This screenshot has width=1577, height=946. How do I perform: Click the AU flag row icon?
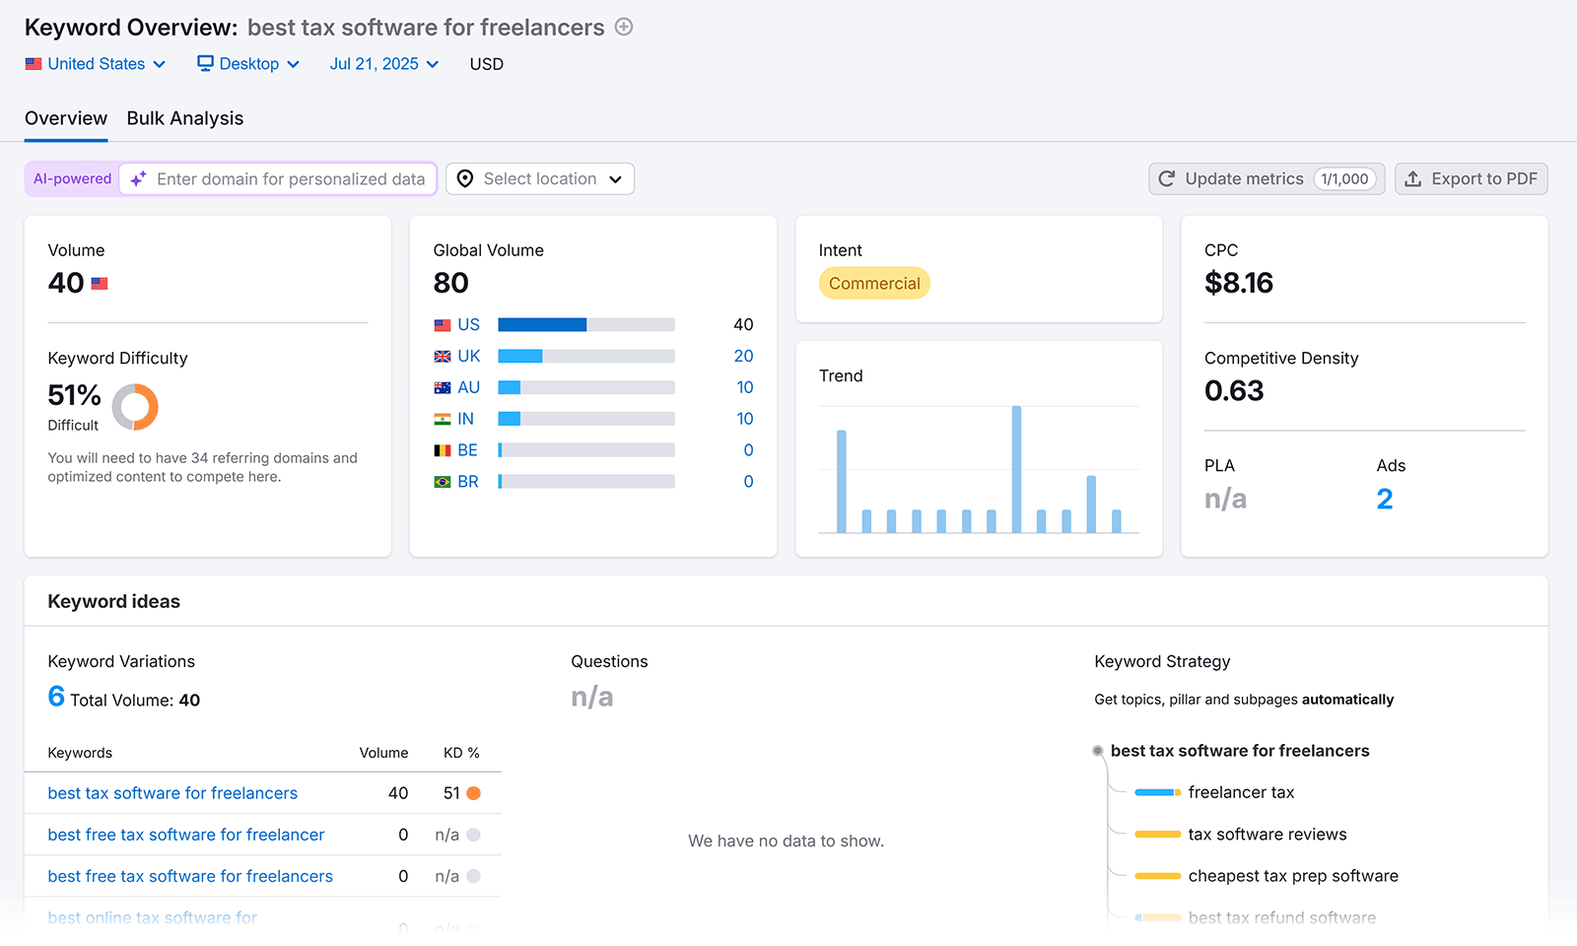tap(443, 387)
